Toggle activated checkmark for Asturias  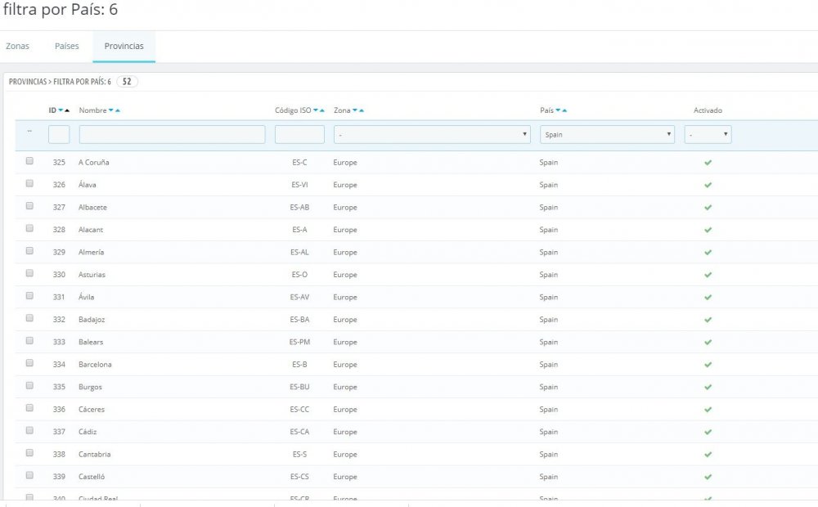point(708,275)
